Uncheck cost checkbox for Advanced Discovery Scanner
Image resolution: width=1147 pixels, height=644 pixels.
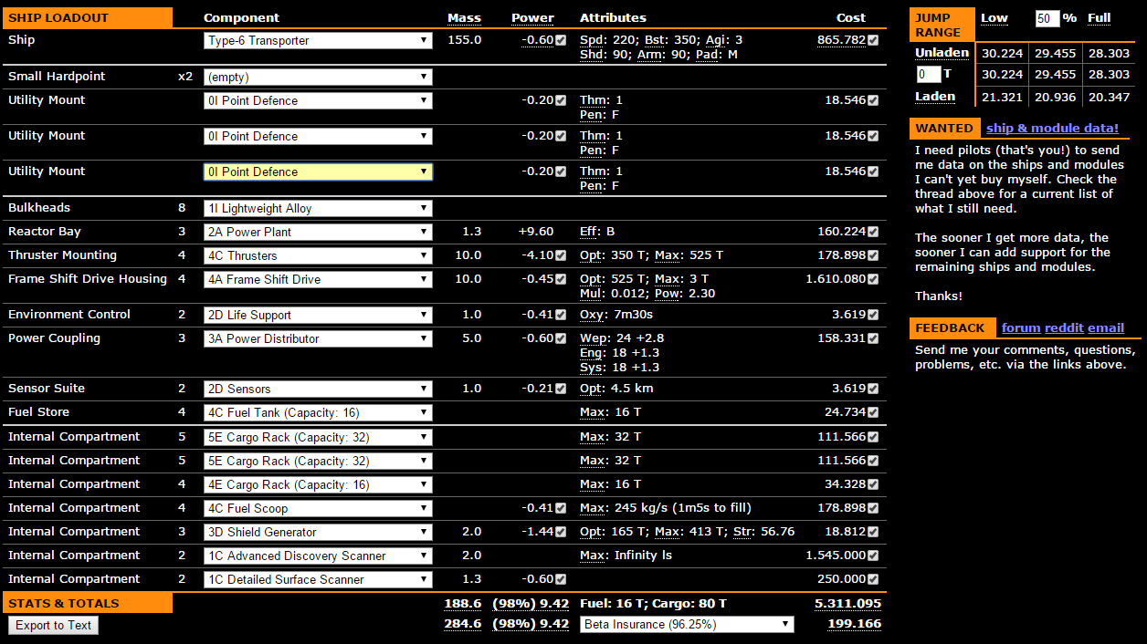pyautogui.click(x=874, y=556)
